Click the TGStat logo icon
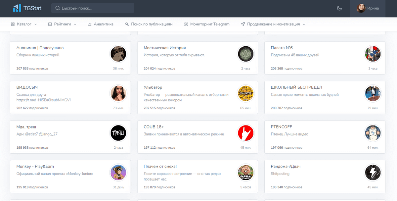Image resolution: width=397 pixels, height=201 pixels. tap(17, 8)
